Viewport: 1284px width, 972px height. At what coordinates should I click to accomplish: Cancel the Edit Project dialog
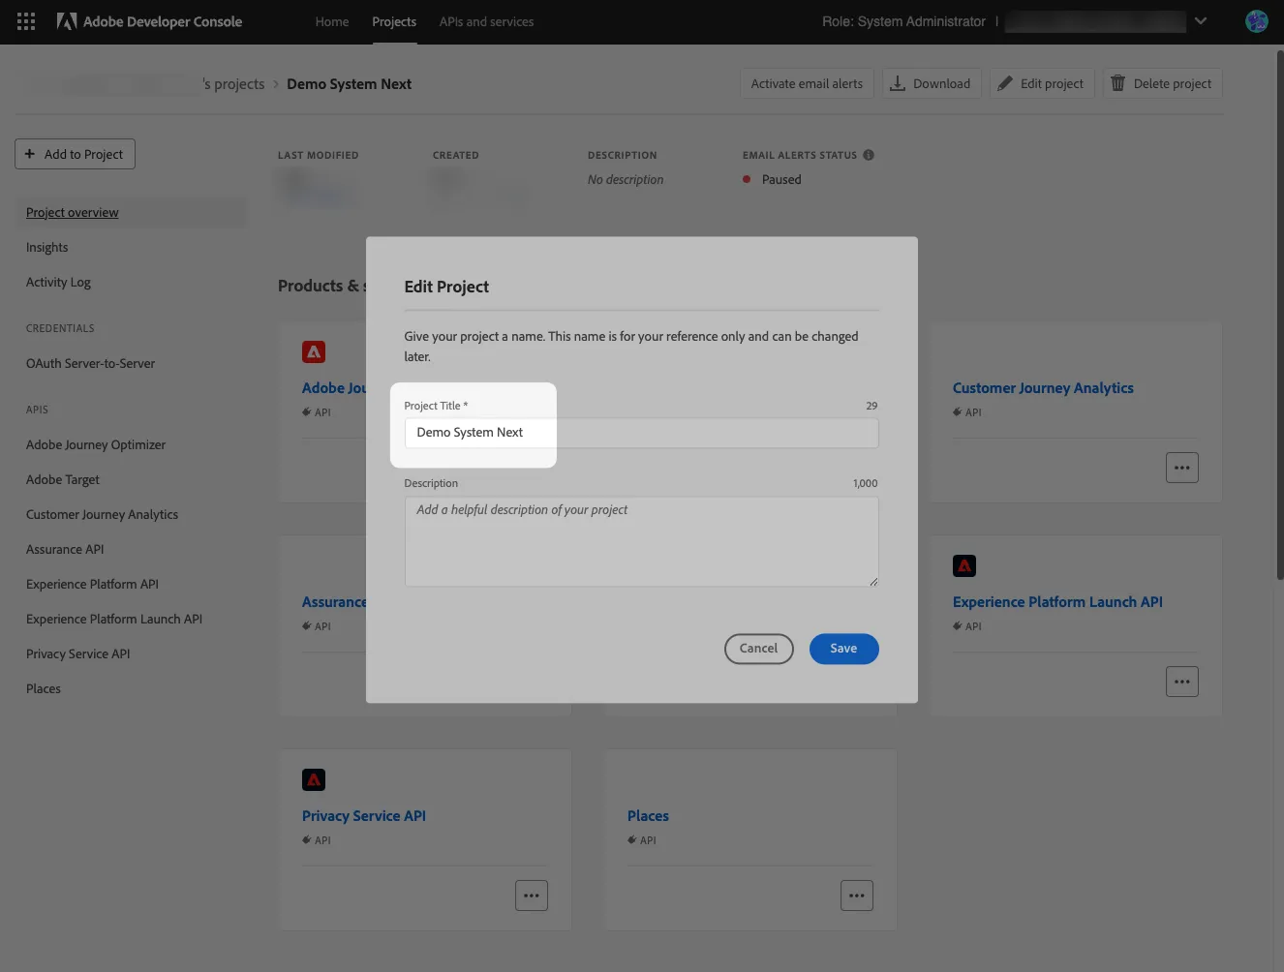coord(758,649)
